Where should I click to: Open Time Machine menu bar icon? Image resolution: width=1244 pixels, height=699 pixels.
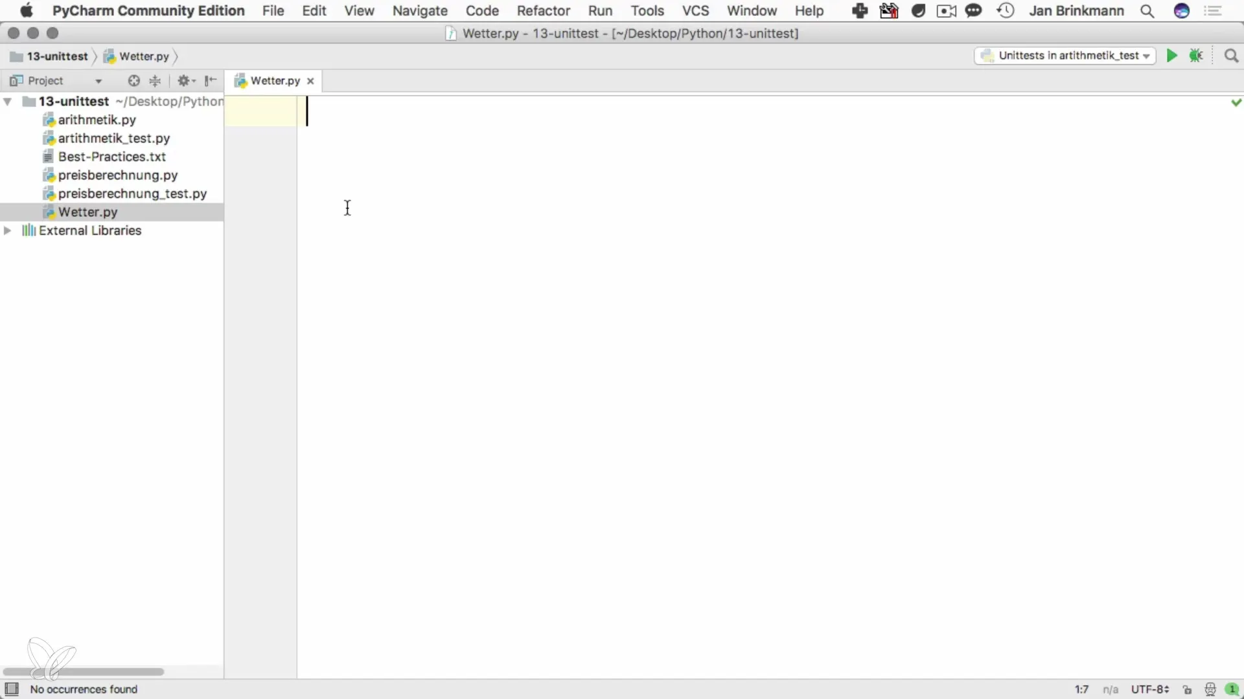pyautogui.click(x=1006, y=11)
